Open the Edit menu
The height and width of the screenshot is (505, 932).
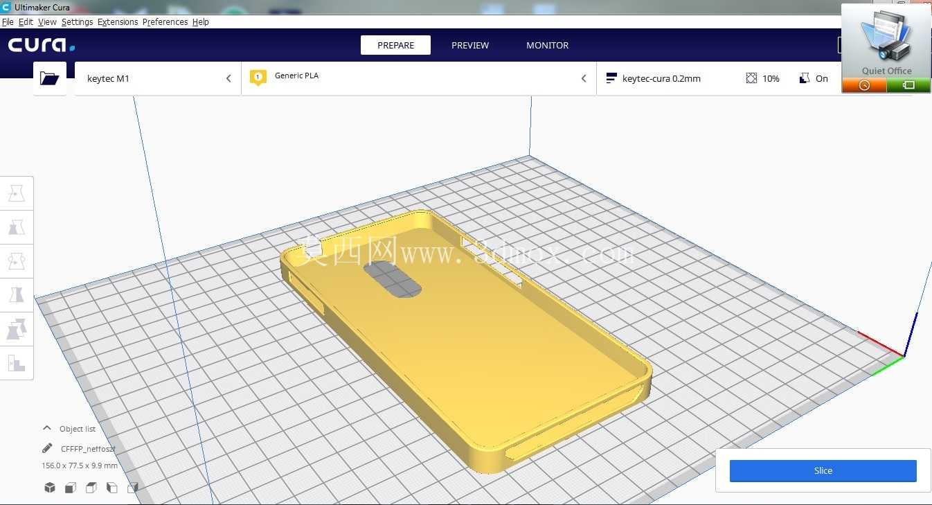[26, 22]
